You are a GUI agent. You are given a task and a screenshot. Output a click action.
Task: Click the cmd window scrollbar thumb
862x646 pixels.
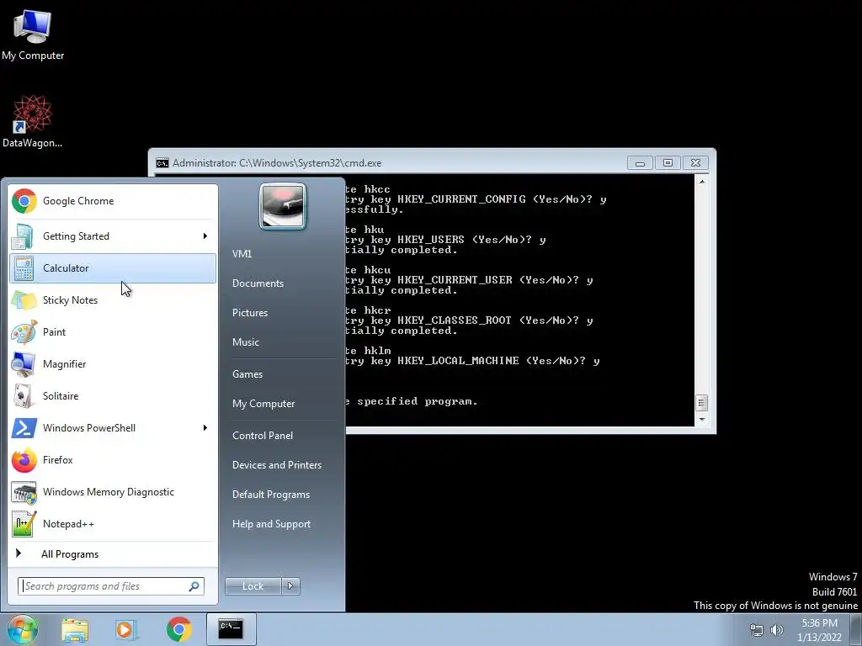coord(701,403)
